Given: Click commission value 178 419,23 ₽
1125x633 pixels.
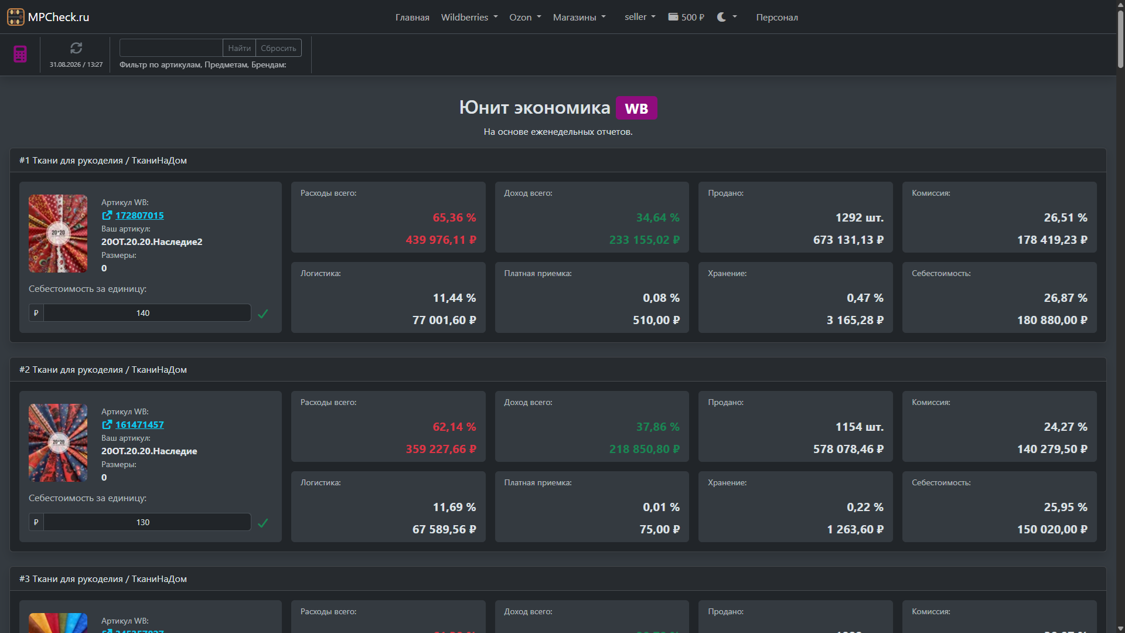Looking at the screenshot, I should pyautogui.click(x=1052, y=240).
